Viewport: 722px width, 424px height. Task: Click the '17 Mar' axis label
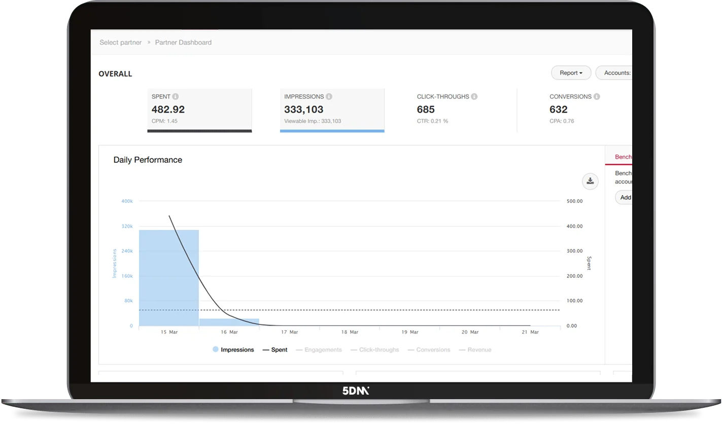(x=289, y=332)
